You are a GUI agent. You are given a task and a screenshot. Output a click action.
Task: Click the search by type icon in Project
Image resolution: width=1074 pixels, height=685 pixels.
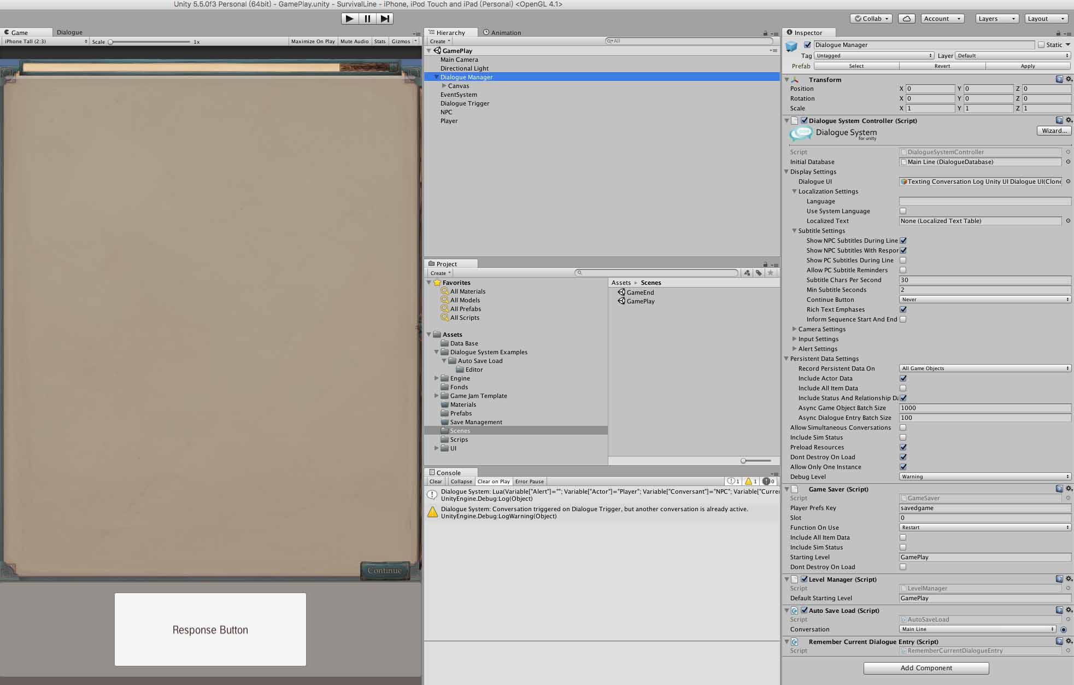(x=747, y=273)
